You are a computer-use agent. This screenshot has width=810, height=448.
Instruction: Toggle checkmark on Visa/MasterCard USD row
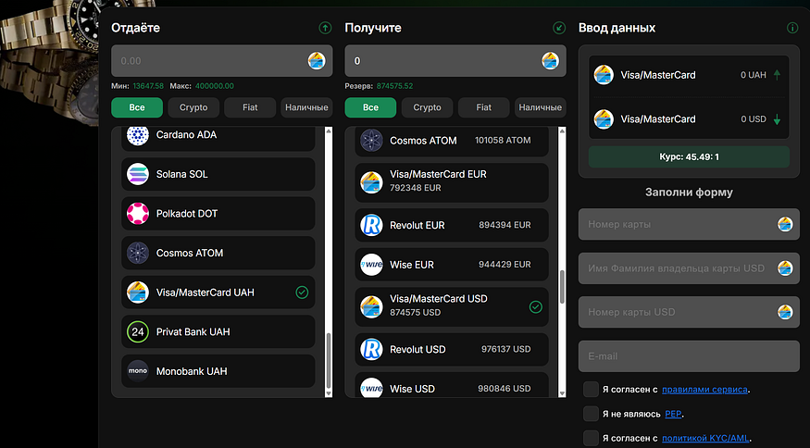536,307
